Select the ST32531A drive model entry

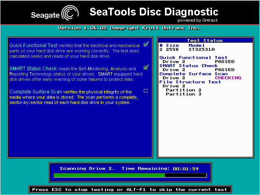point(201,49)
